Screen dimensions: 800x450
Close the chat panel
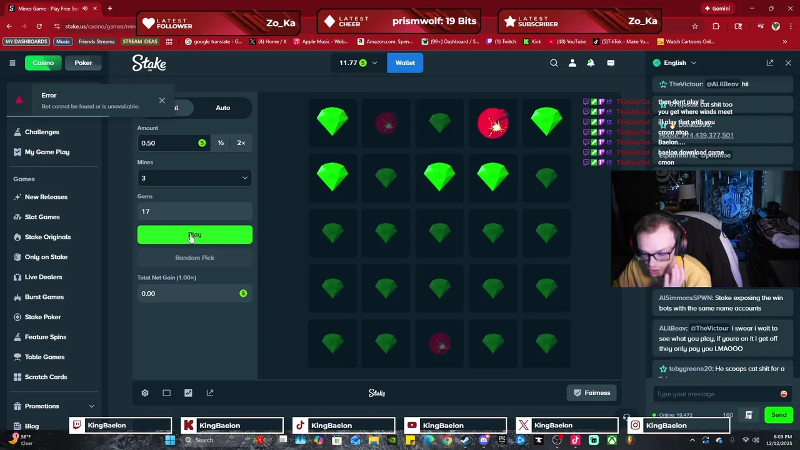788,62
